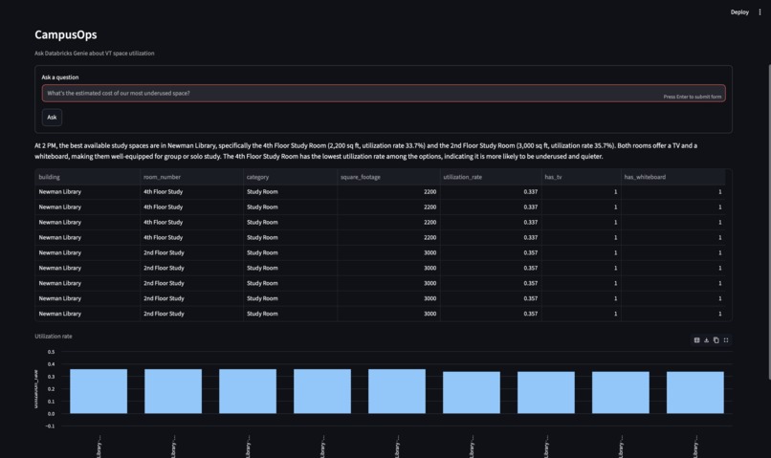771x458 pixels.
Task: Click the has_tv column header
Action: (x=582, y=177)
